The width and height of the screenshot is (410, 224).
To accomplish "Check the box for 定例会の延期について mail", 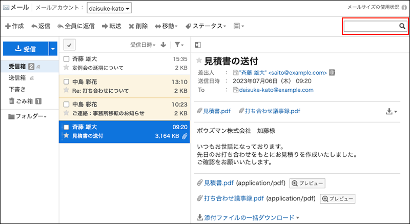I will click(67, 59).
